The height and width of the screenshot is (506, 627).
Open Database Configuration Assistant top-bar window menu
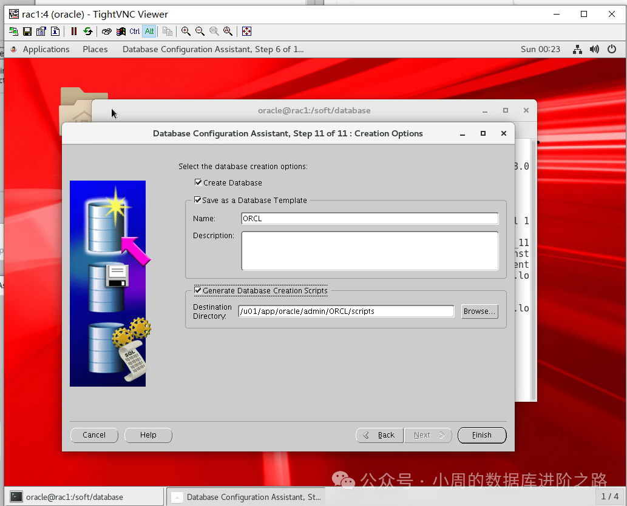point(213,49)
